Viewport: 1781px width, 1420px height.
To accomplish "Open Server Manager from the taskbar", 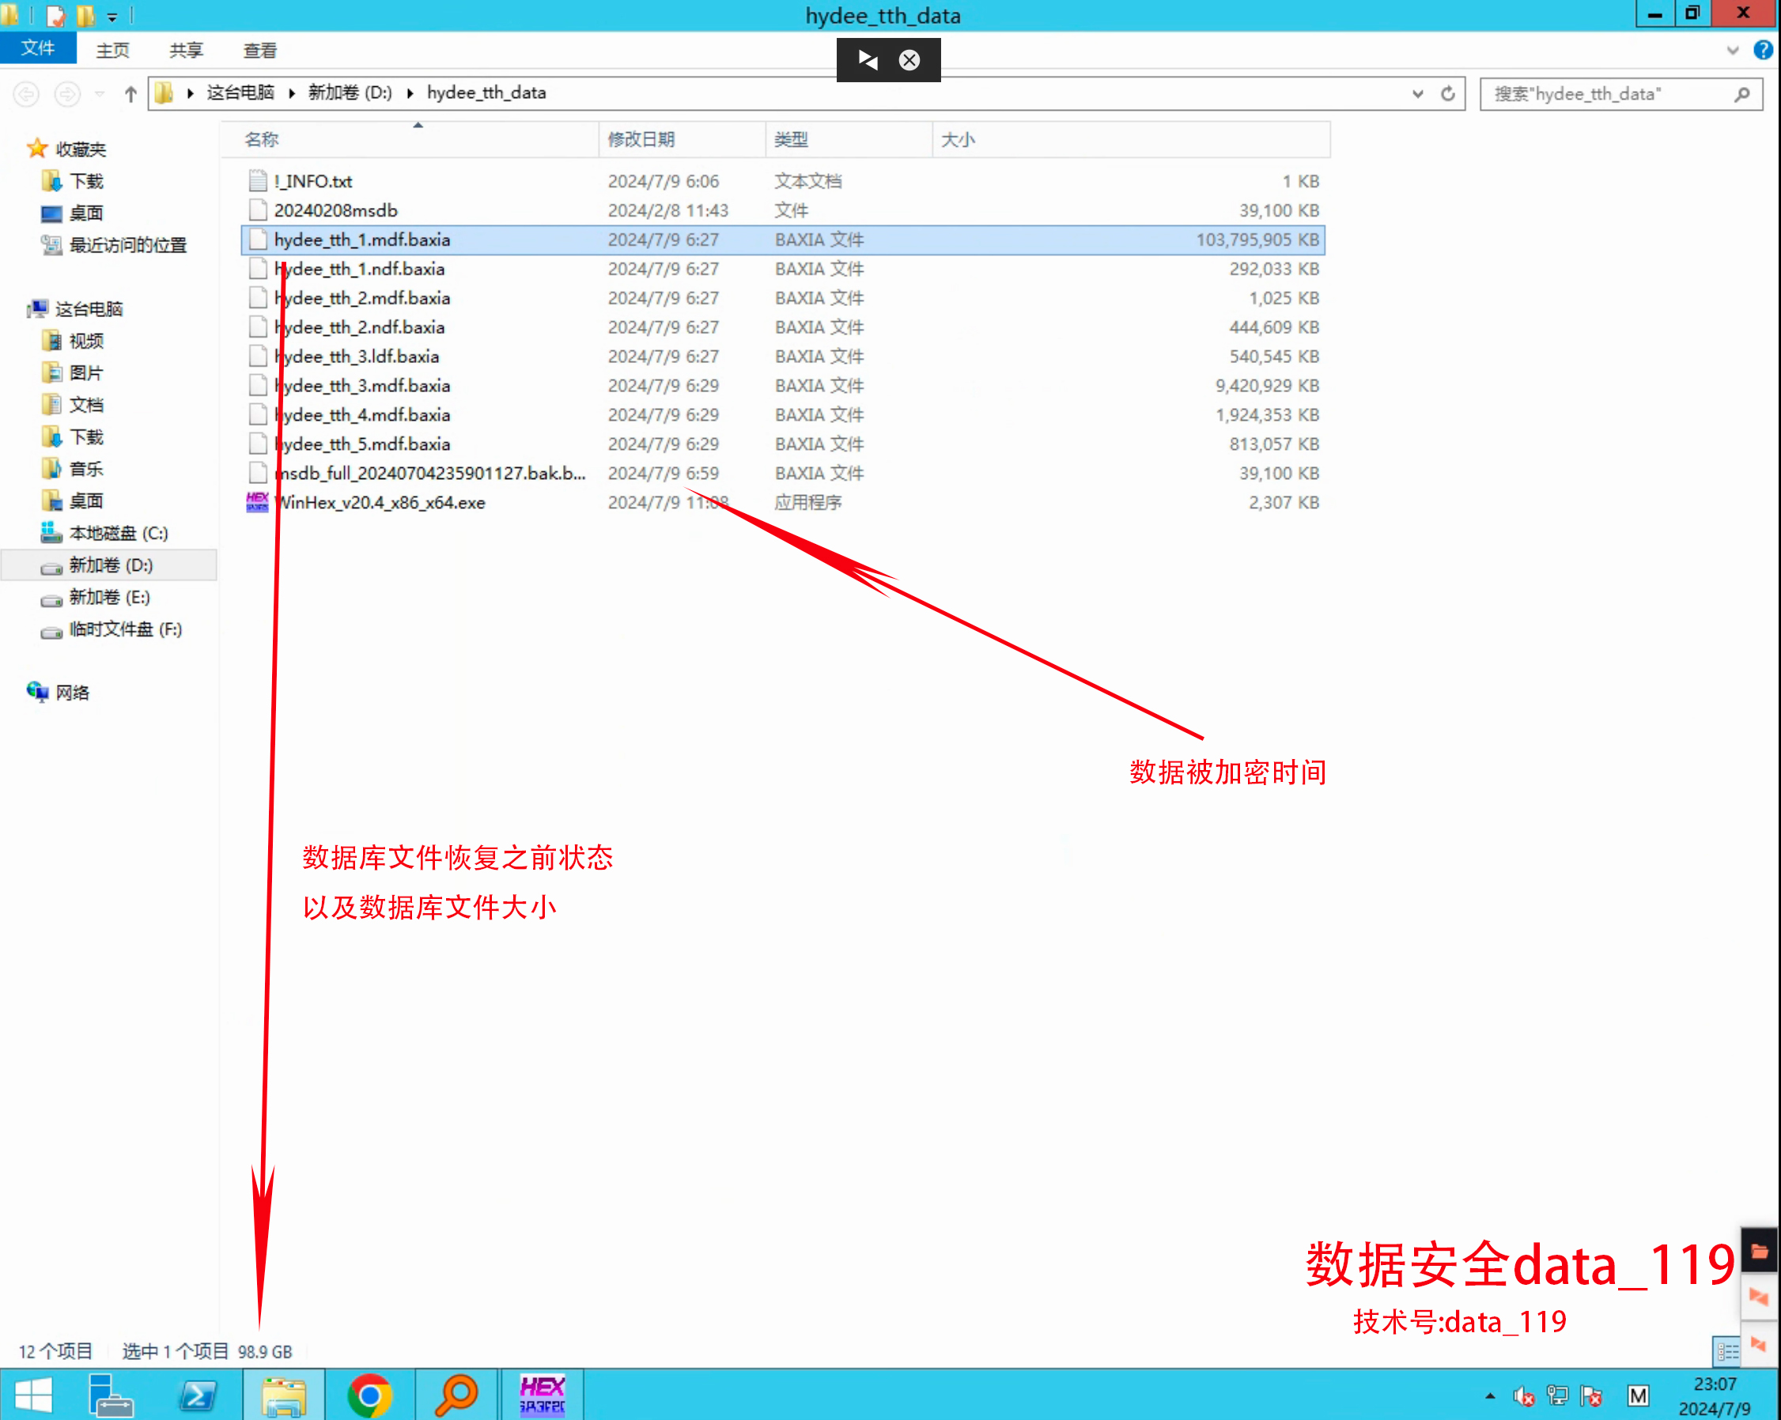I will [x=111, y=1395].
